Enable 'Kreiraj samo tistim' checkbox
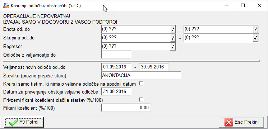Screen dimensions: 268x129 point(141,84)
